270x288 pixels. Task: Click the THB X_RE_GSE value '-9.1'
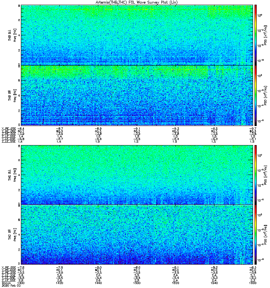point(137,129)
